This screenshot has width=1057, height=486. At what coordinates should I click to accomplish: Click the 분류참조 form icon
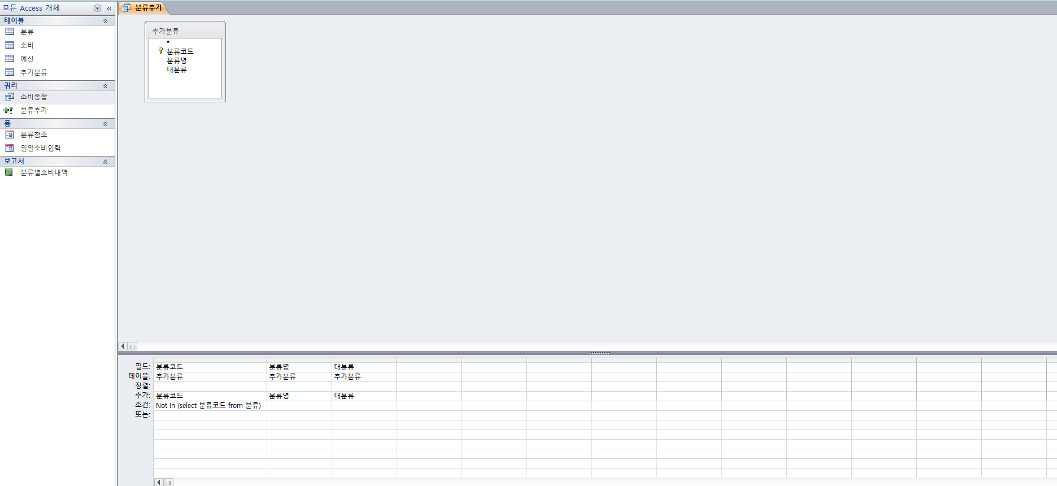tap(10, 134)
